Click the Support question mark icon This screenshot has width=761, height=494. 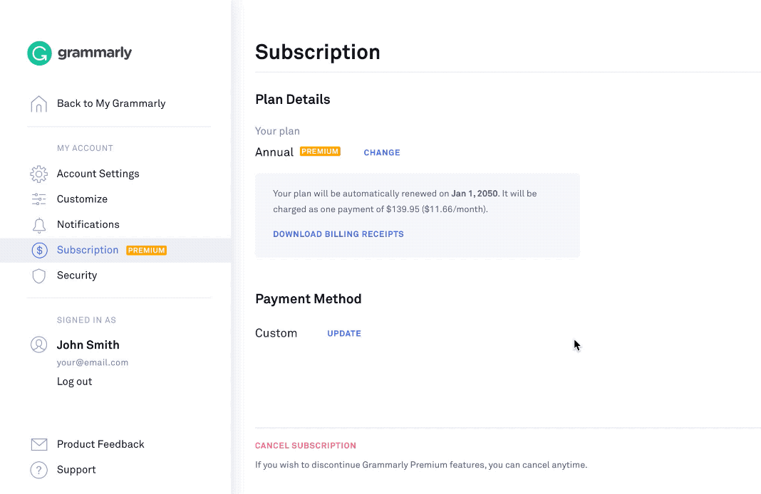tap(39, 470)
